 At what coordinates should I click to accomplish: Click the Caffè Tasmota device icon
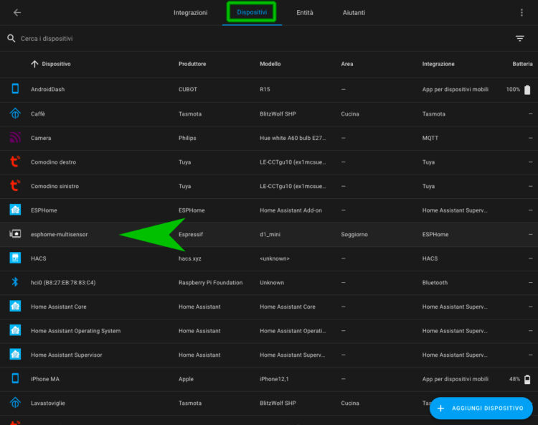point(15,113)
